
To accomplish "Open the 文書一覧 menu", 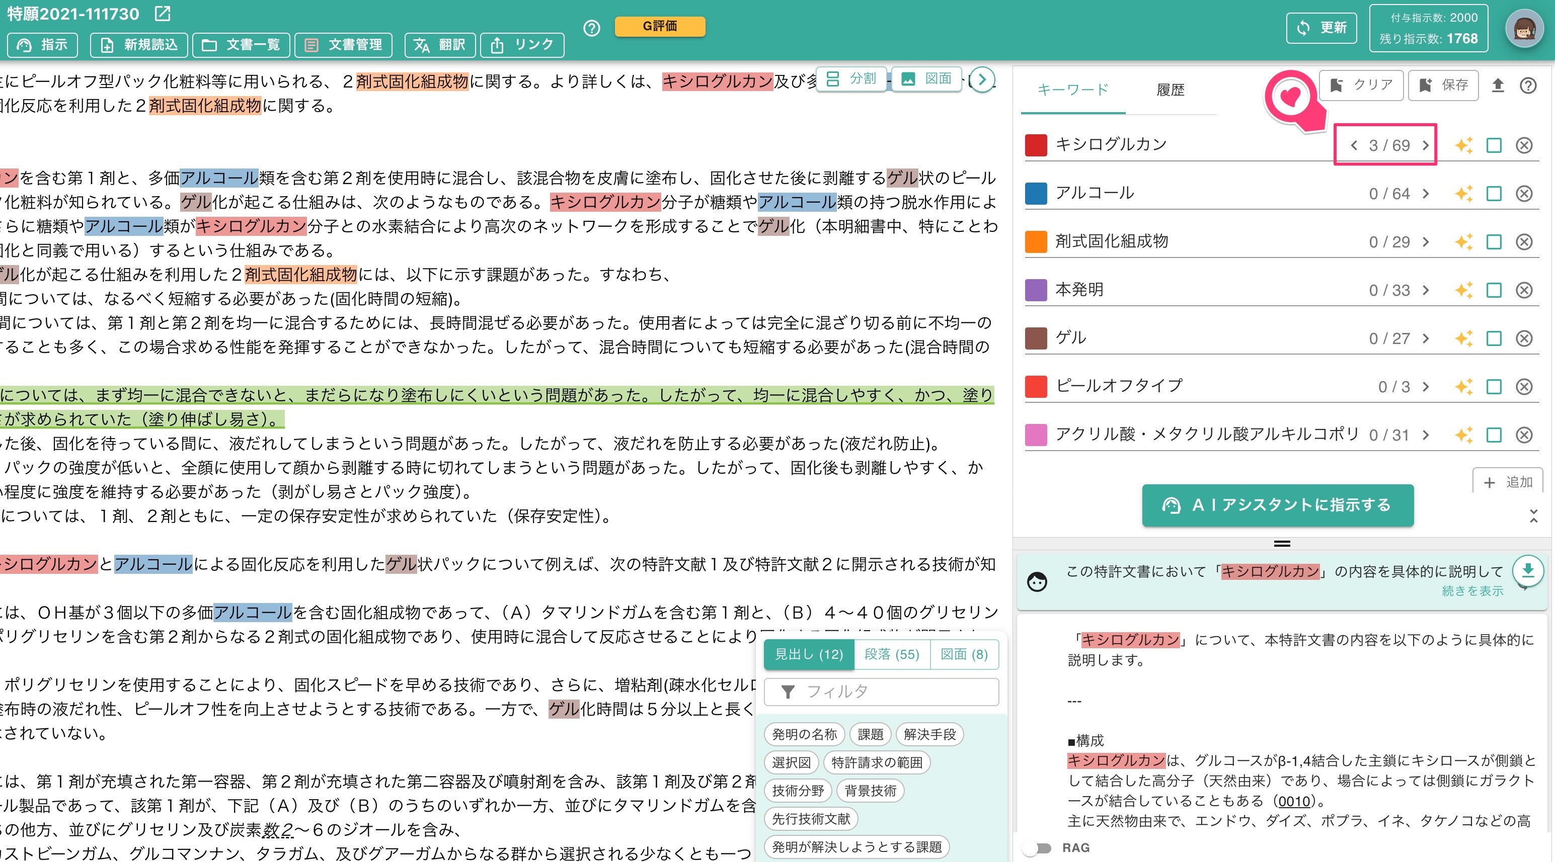I will 241,45.
